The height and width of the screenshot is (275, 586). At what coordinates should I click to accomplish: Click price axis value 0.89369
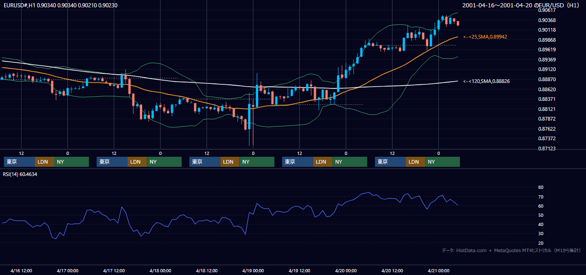pos(547,60)
